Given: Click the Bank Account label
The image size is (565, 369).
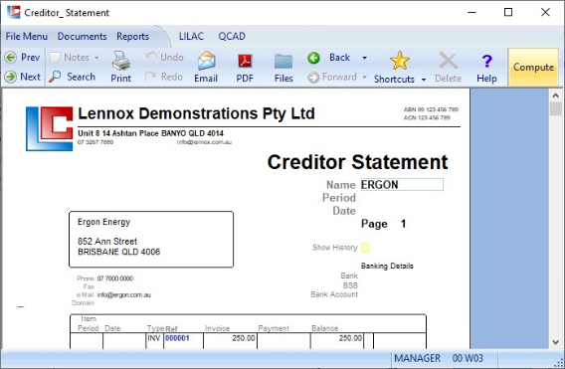Looking at the screenshot, I should [334, 294].
